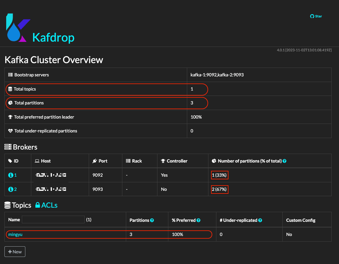339x264 pixels.
Task: Click the ACLs lock icon
Action: [x=38, y=205]
